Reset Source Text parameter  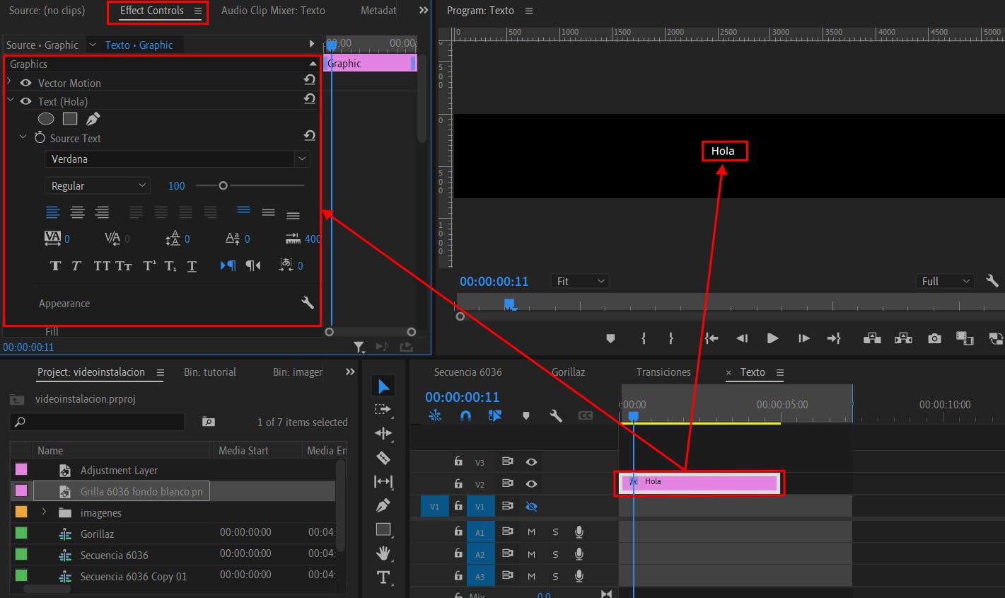(x=309, y=135)
